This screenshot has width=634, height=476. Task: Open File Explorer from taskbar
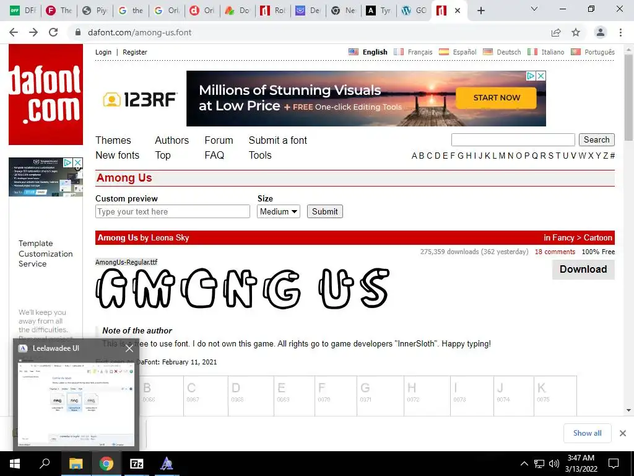[76, 464]
